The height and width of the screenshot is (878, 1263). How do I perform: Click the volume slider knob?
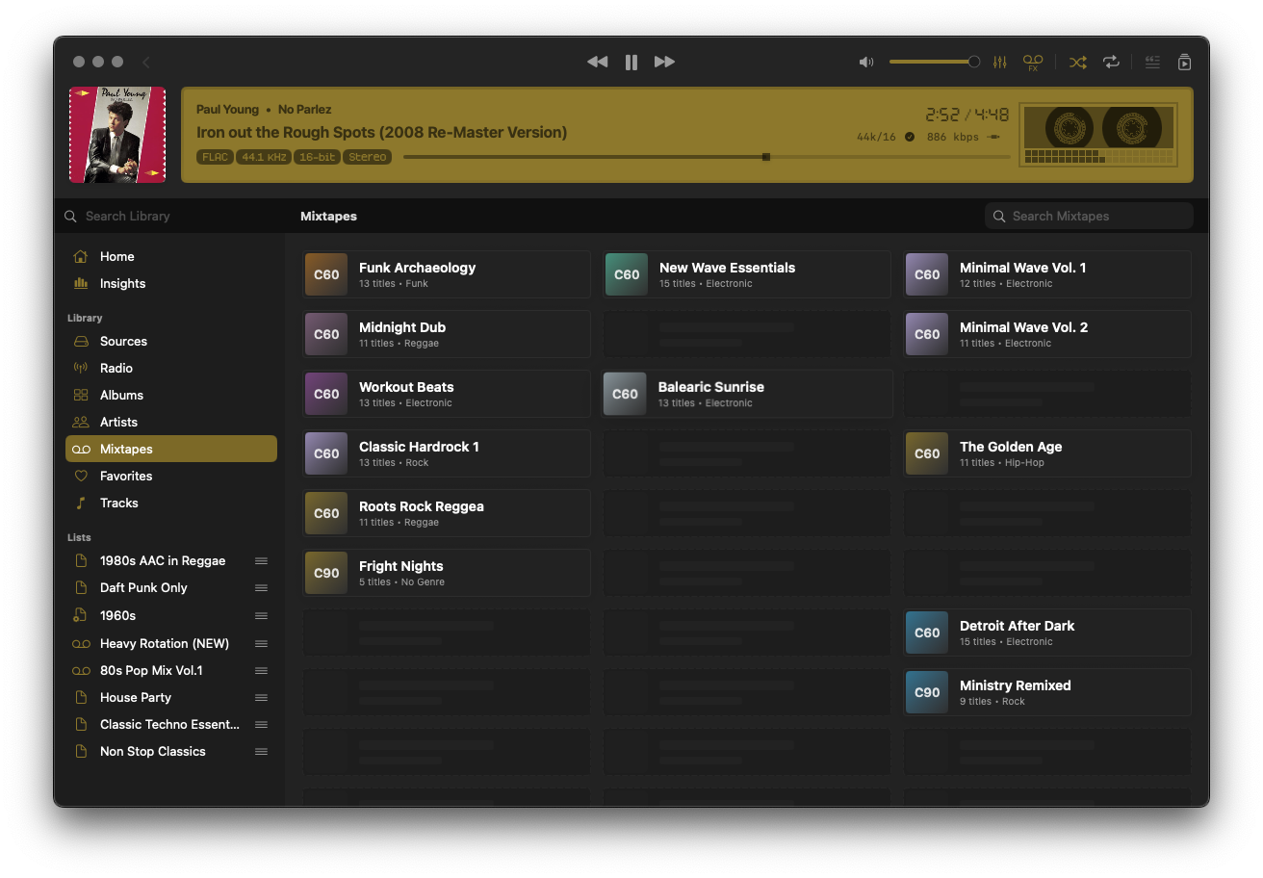pyautogui.click(x=973, y=62)
